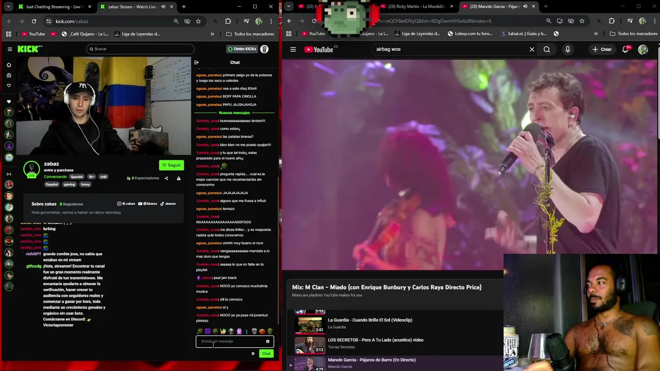Reload the kick.com page
The width and height of the screenshot is (660, 371).
[34, 21]
